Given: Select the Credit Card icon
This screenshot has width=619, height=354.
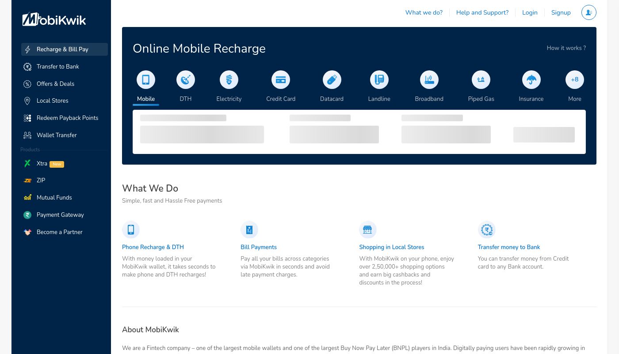Looking at the screenshot, I should tap(281, 80).
